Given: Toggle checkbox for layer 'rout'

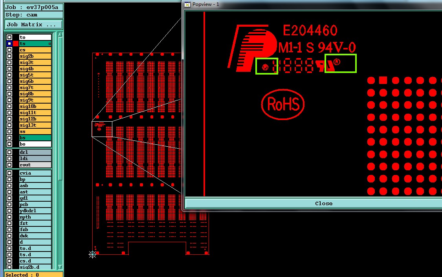Looking at the screenshot, I should pyautogui.click(x=9, y=165).
